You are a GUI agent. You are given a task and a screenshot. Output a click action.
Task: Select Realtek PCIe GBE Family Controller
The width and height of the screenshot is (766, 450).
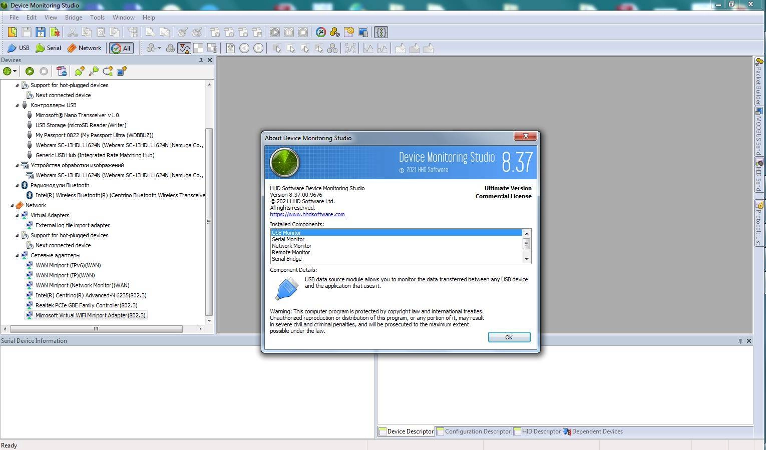tap(86, 305)
